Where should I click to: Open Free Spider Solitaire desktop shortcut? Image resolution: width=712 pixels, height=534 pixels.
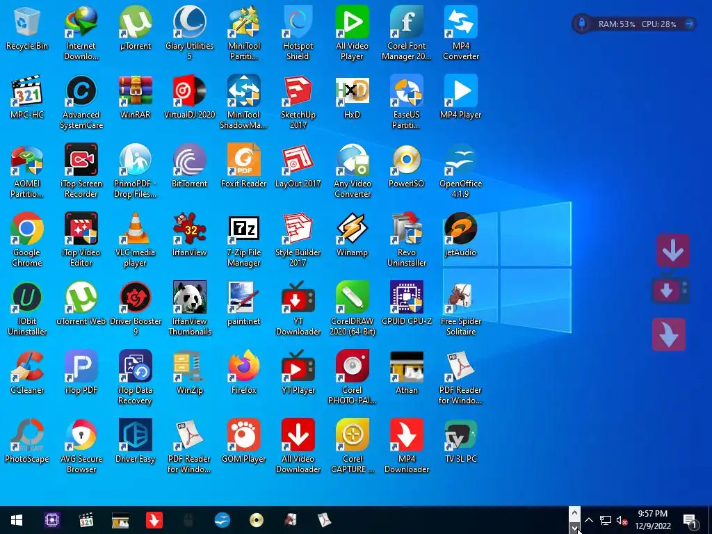click(461, 309)
